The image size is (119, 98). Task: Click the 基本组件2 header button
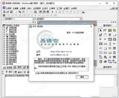pos(108,67)
